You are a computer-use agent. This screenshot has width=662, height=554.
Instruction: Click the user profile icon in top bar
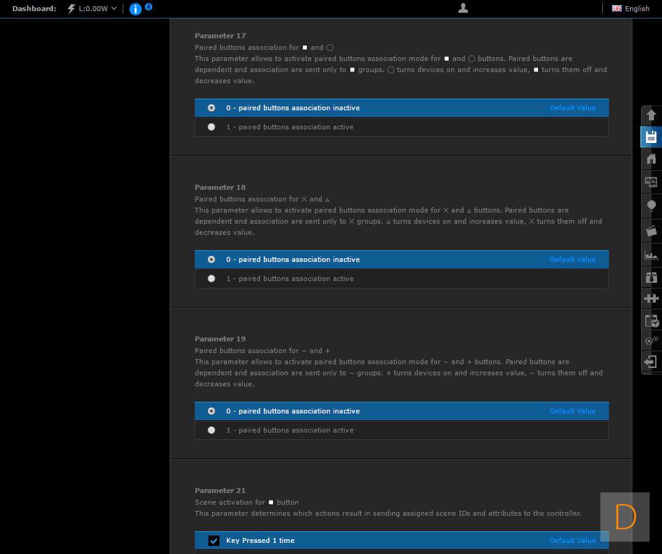(x=464, y=8)
